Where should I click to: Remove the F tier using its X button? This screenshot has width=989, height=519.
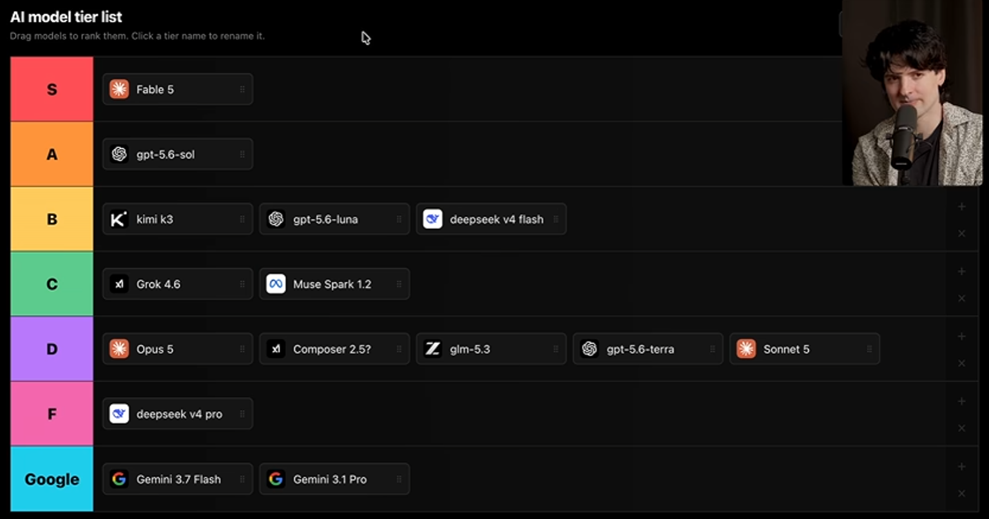961,428
